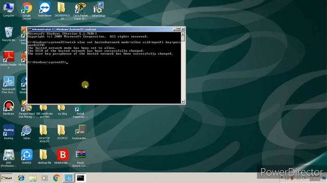This screenshot has height=183, width=327.
Task: Select the keyboardtest desktop icon
Action: tap(80, 132)
